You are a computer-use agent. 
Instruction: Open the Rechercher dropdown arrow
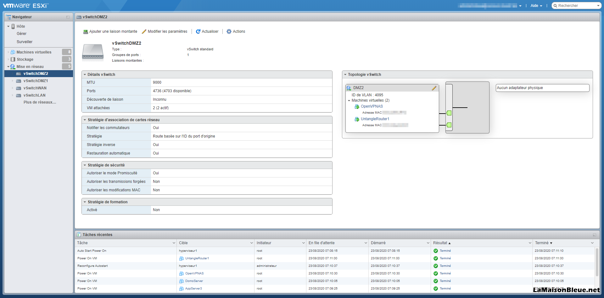pyautogui.click(x=598, y=6)
